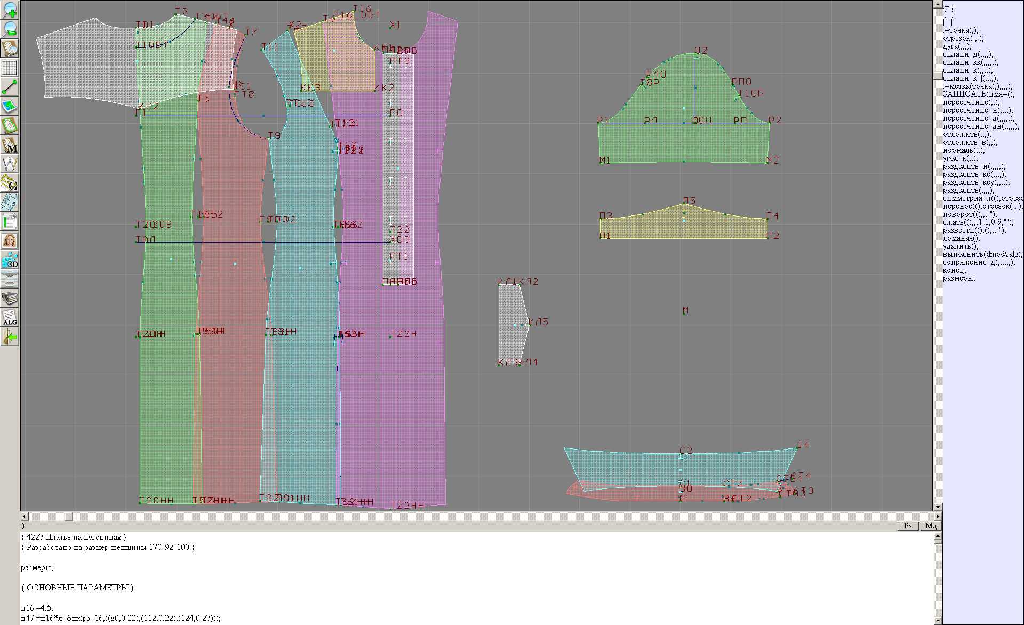Click the zoom out magnifier icon
The width and height of the screenshot is (1024, 625).
[10, 29]
